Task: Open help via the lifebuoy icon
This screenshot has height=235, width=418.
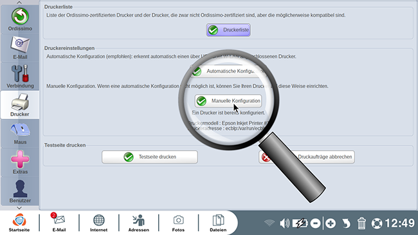Action: pyautogui.click(x=377, y=223)
